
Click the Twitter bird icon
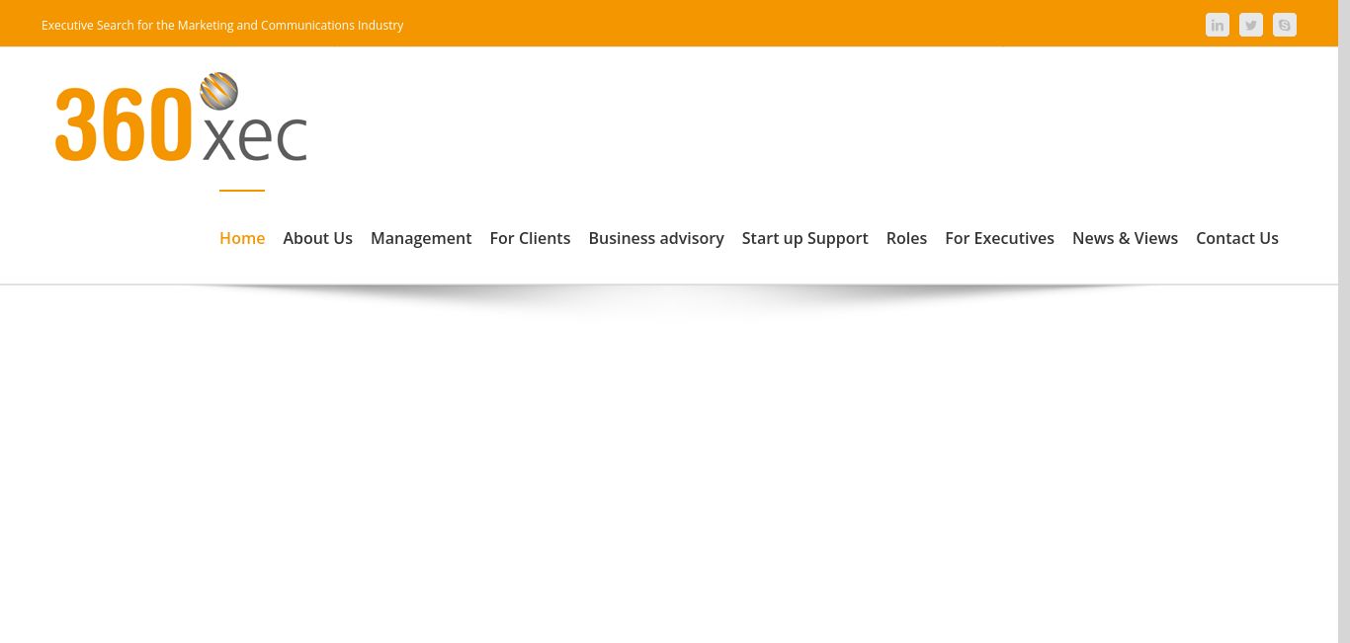tap(1250, 25)
